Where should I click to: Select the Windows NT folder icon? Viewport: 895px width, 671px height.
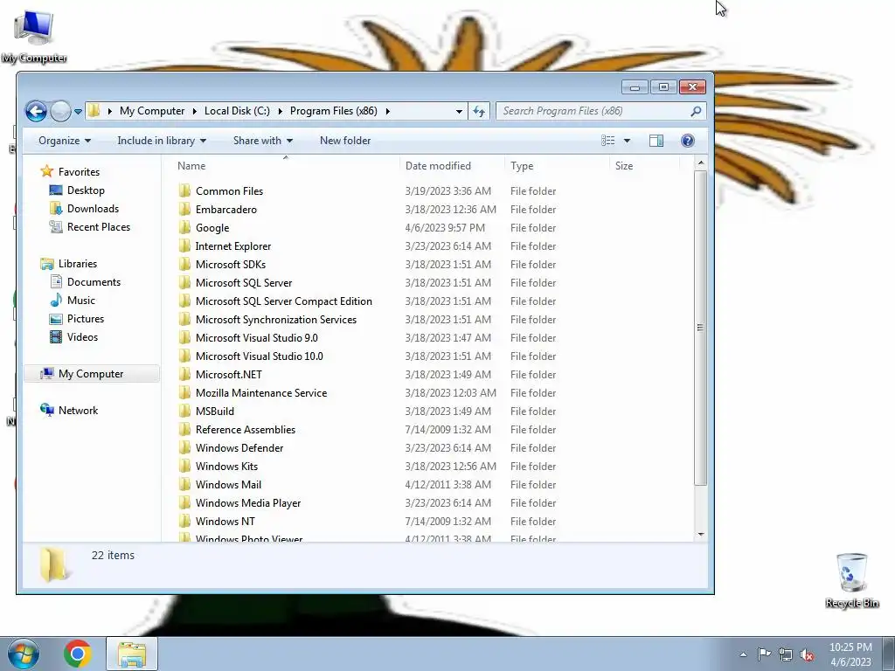tap(184, 521)
